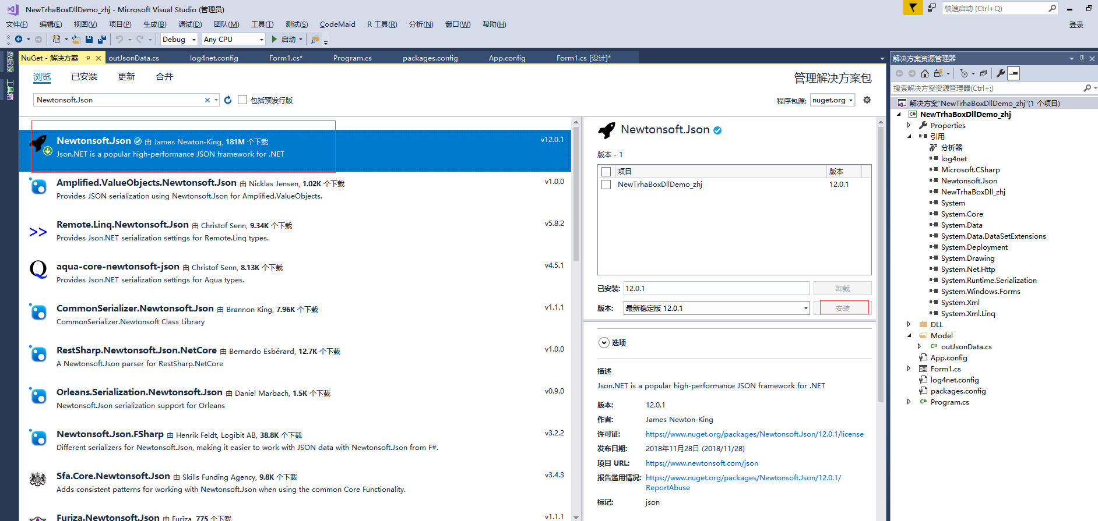Collapse the references (引用) tree node
The width and height of the screenshot is (1098, 521).
[x=909, y=137]
